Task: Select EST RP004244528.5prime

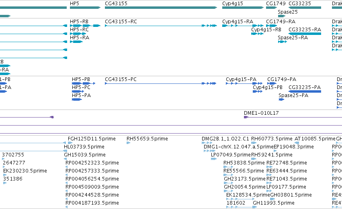Action: point(92,195)
